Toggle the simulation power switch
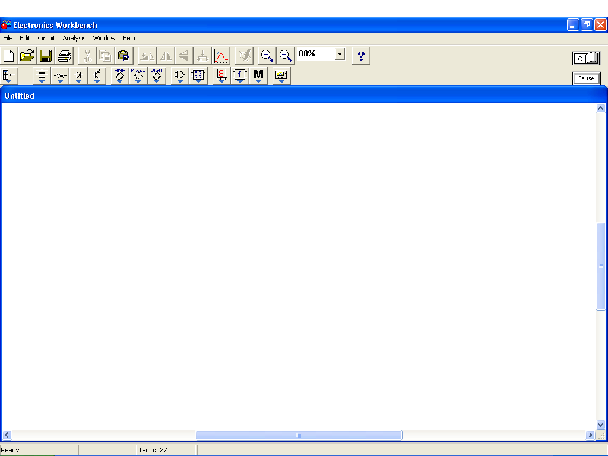 (x=586, y=58)
